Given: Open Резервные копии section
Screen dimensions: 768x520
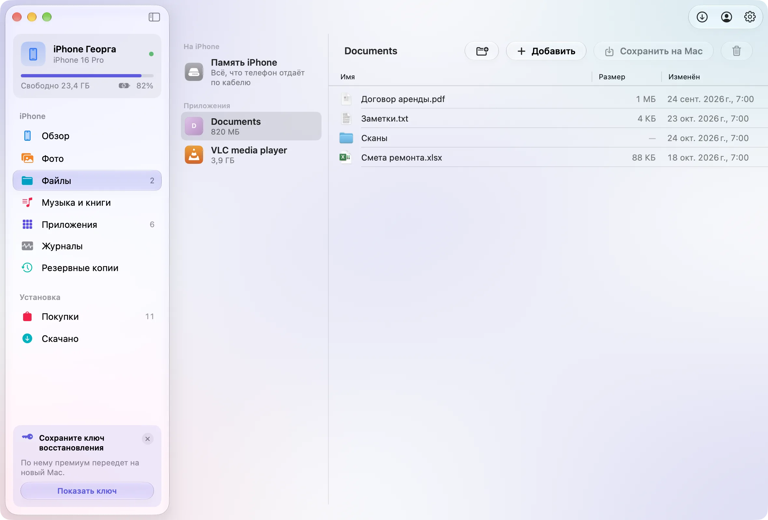Looking at the screenshot, I should [87, 268].
